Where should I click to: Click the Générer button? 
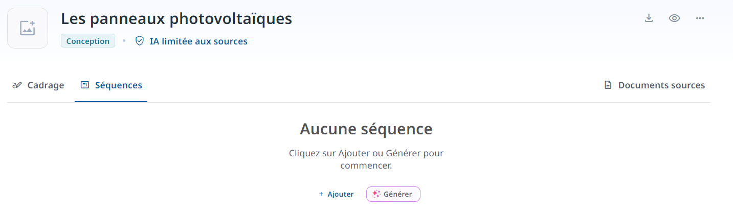pos(393,194)
